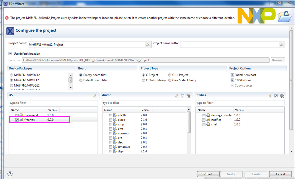
Task: Click the baremetal component icon
Action: tap(22, 115)
